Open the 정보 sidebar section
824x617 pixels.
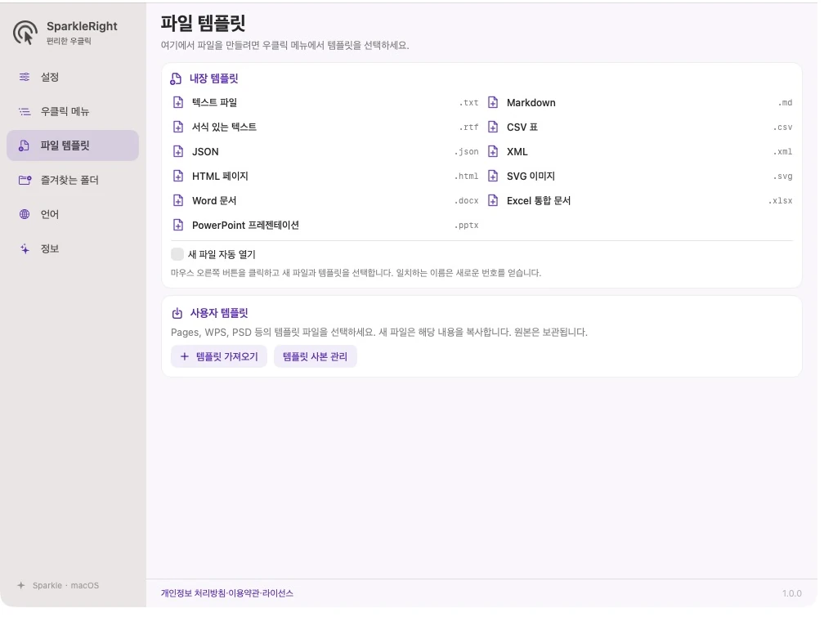pos(73,248)
